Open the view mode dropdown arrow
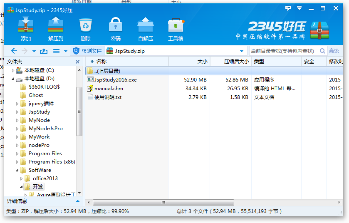Image resolution: width=349 pixels, height=223 pixels. tap(66, 51)
